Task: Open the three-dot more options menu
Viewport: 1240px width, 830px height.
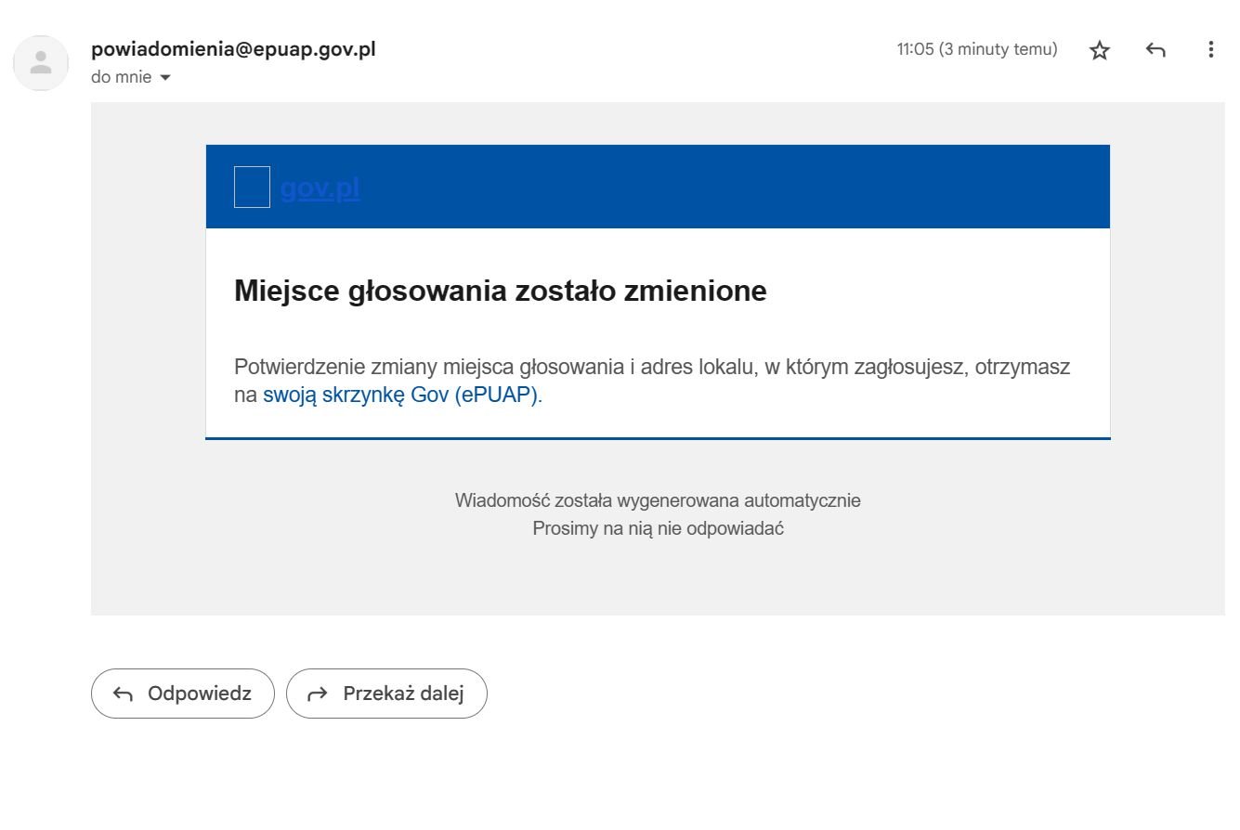Action: [1210, 50]
